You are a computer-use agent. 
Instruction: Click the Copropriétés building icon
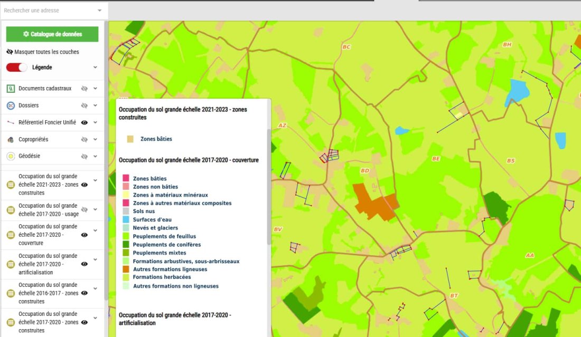click(x=11, y=139)
